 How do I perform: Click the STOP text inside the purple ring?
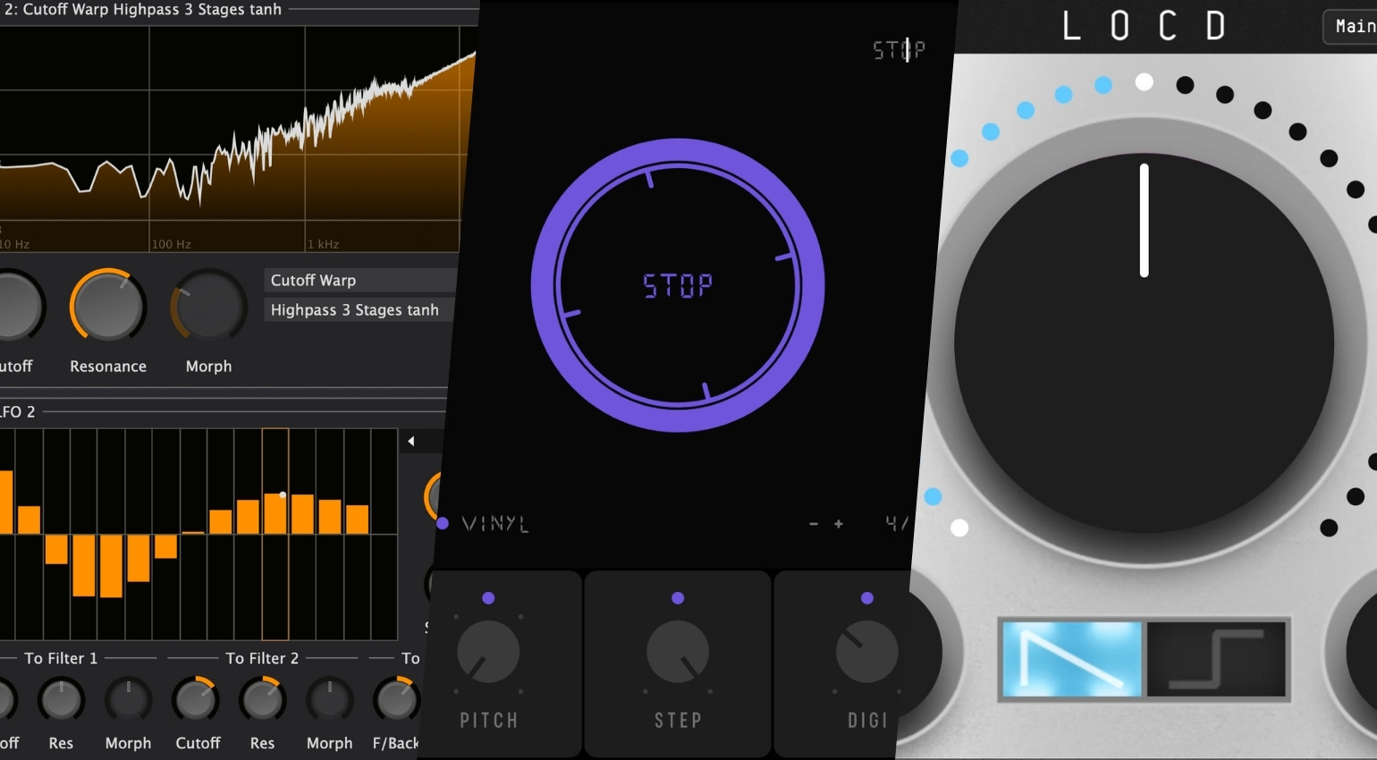(678, 286)
